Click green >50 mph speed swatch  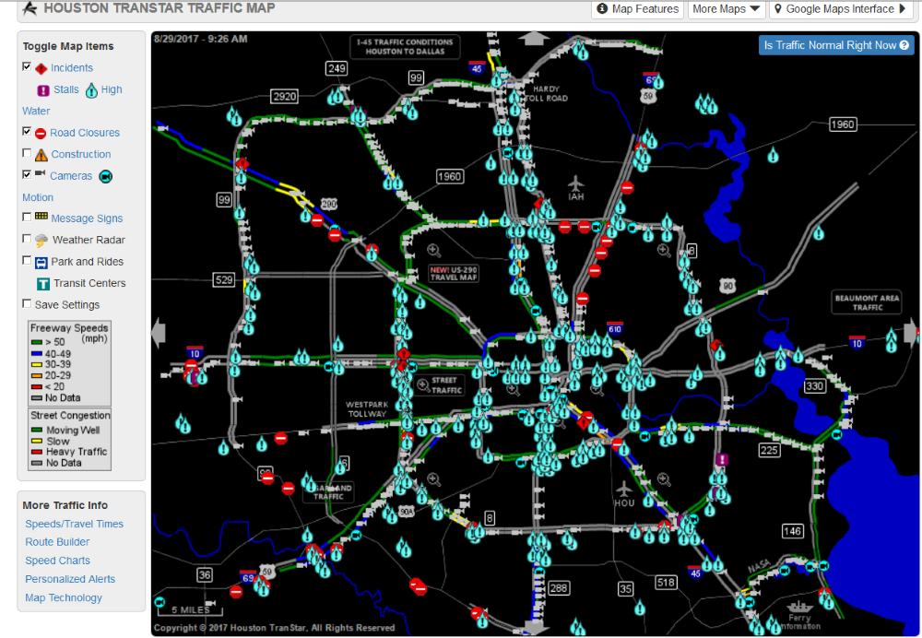click(x=37, y=342)
